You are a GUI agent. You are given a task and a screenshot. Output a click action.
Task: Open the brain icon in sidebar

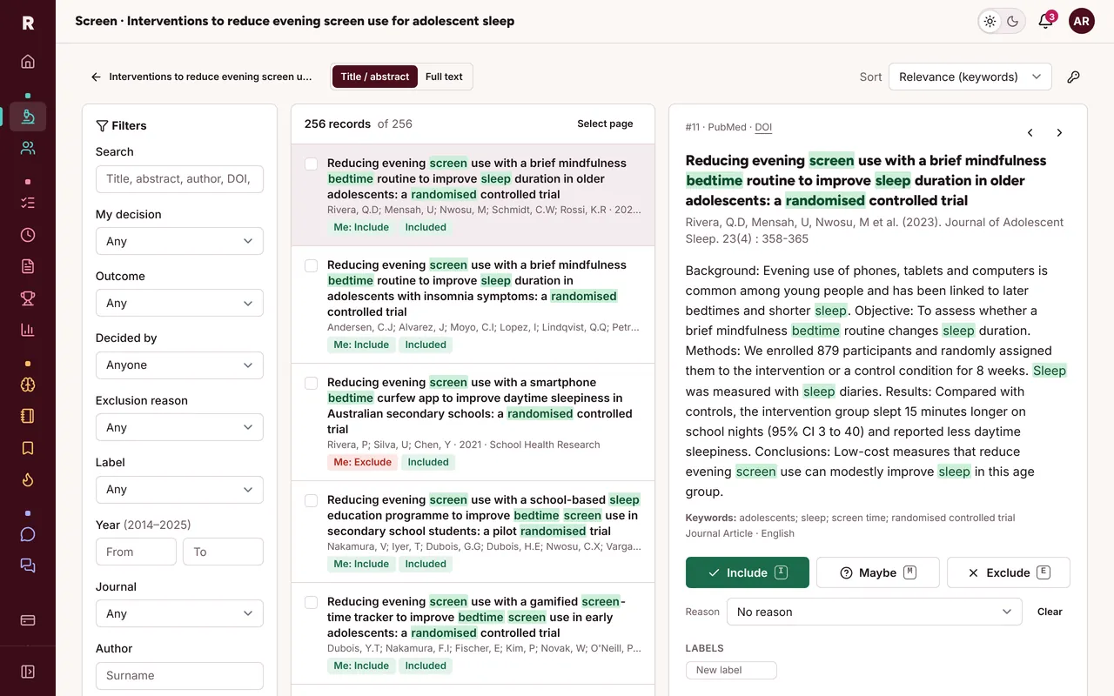(28, 385)
